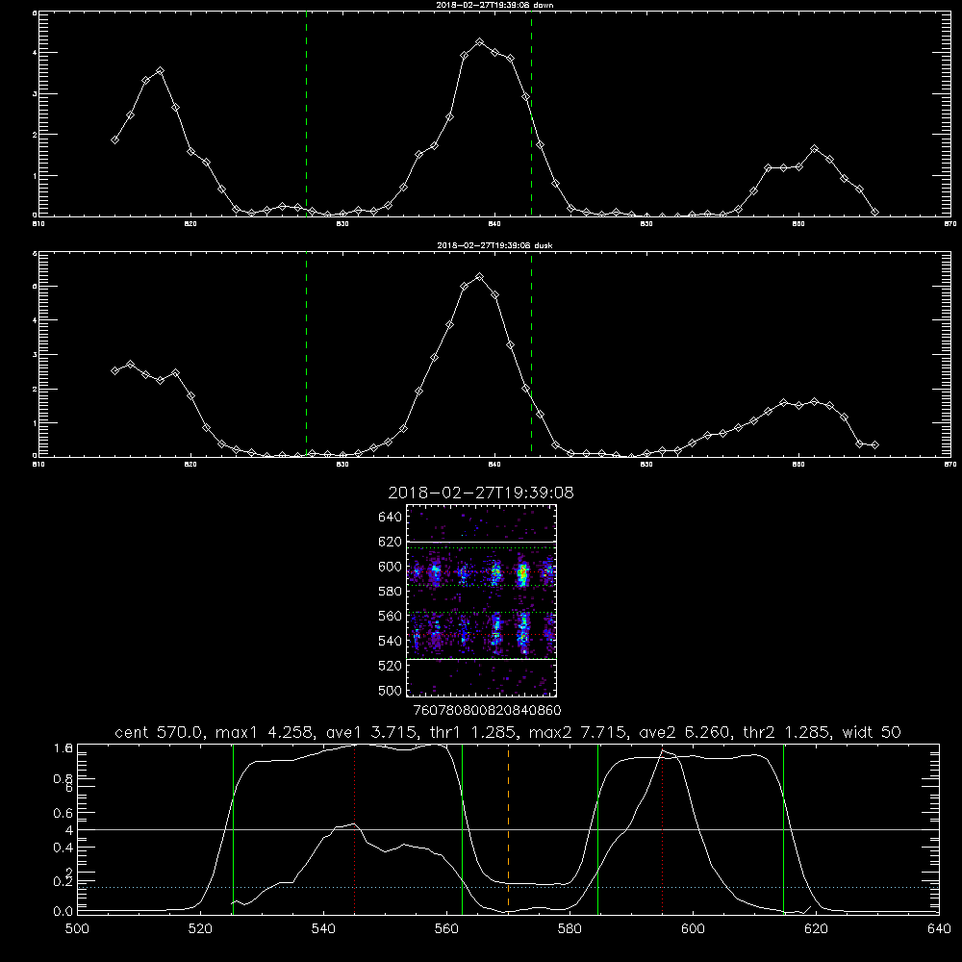Click the '560' y-axis label beside spectrogram

tap(391, 616)
